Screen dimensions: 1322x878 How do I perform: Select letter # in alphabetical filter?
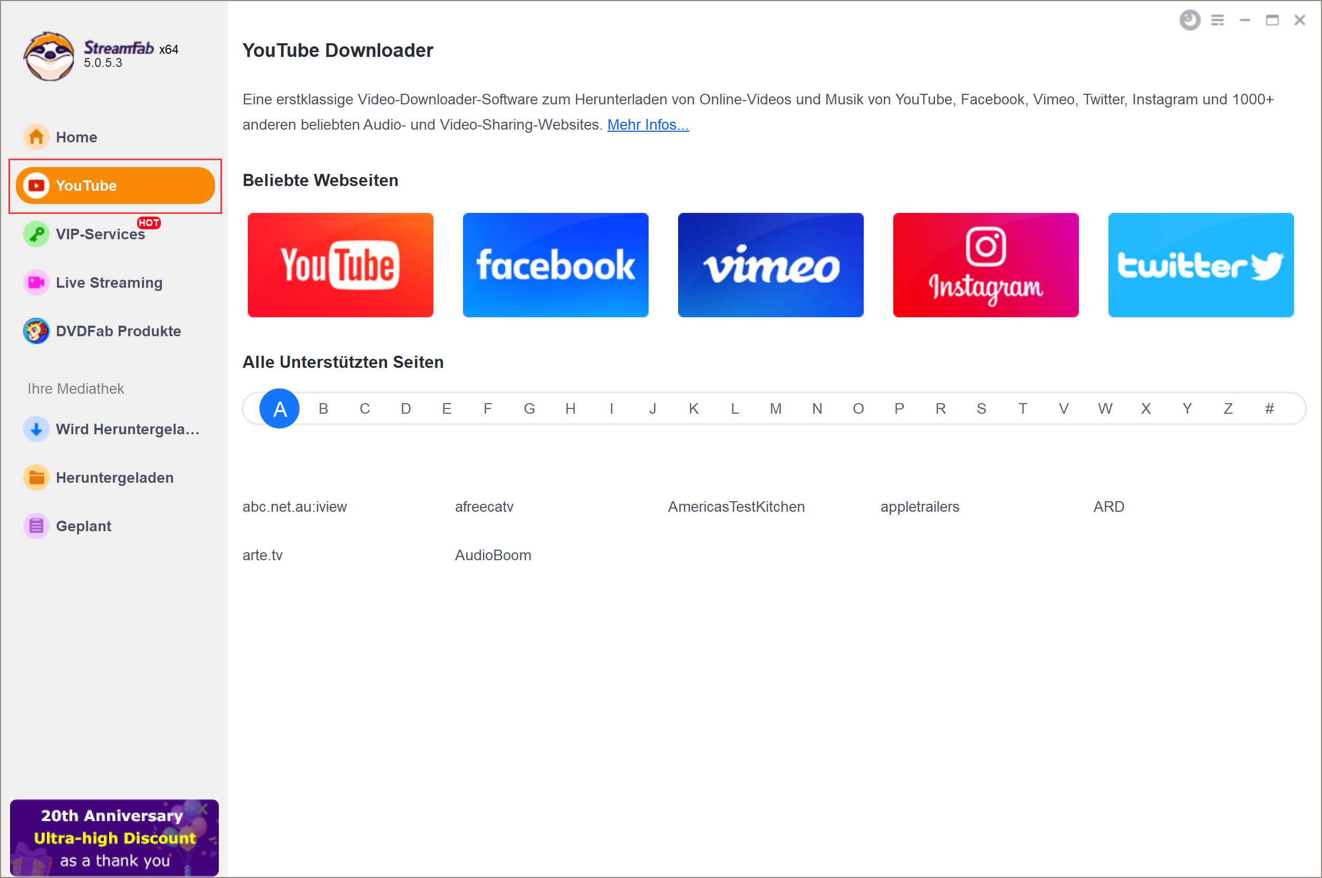pos(1269,408)
